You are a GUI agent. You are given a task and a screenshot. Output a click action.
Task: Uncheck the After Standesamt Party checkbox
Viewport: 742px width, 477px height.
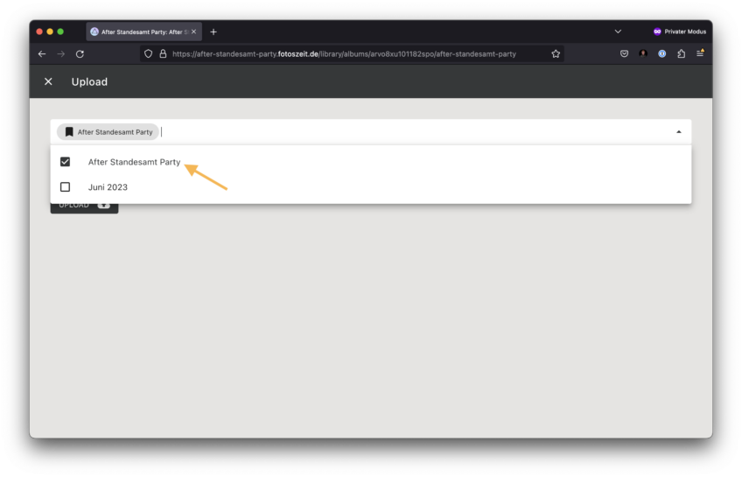[66, 162]
